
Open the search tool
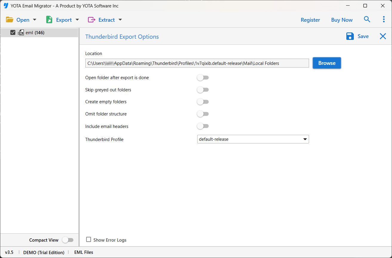[367, 19]
